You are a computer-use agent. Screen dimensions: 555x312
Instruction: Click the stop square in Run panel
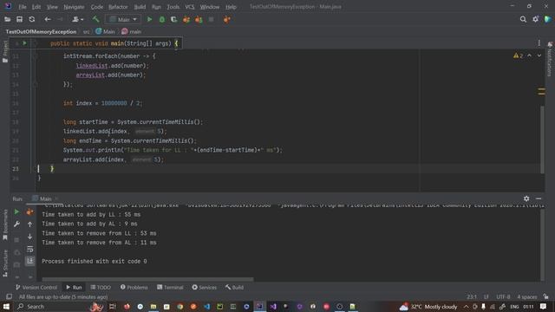(16, 240)
